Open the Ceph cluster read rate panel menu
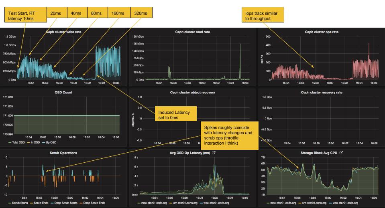The height and width of the screenshot is (208, 385). (192, 32)
